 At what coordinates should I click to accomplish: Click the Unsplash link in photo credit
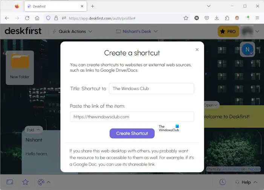tap(253, 169)
